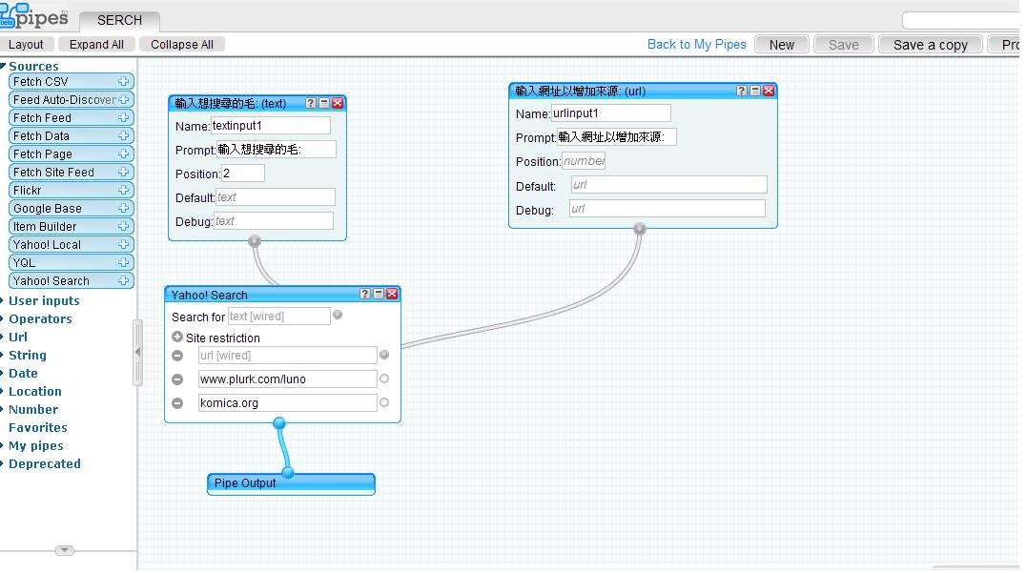Click the Yahoo! Search output terminal
The image size is (1027, 573).
279,423
